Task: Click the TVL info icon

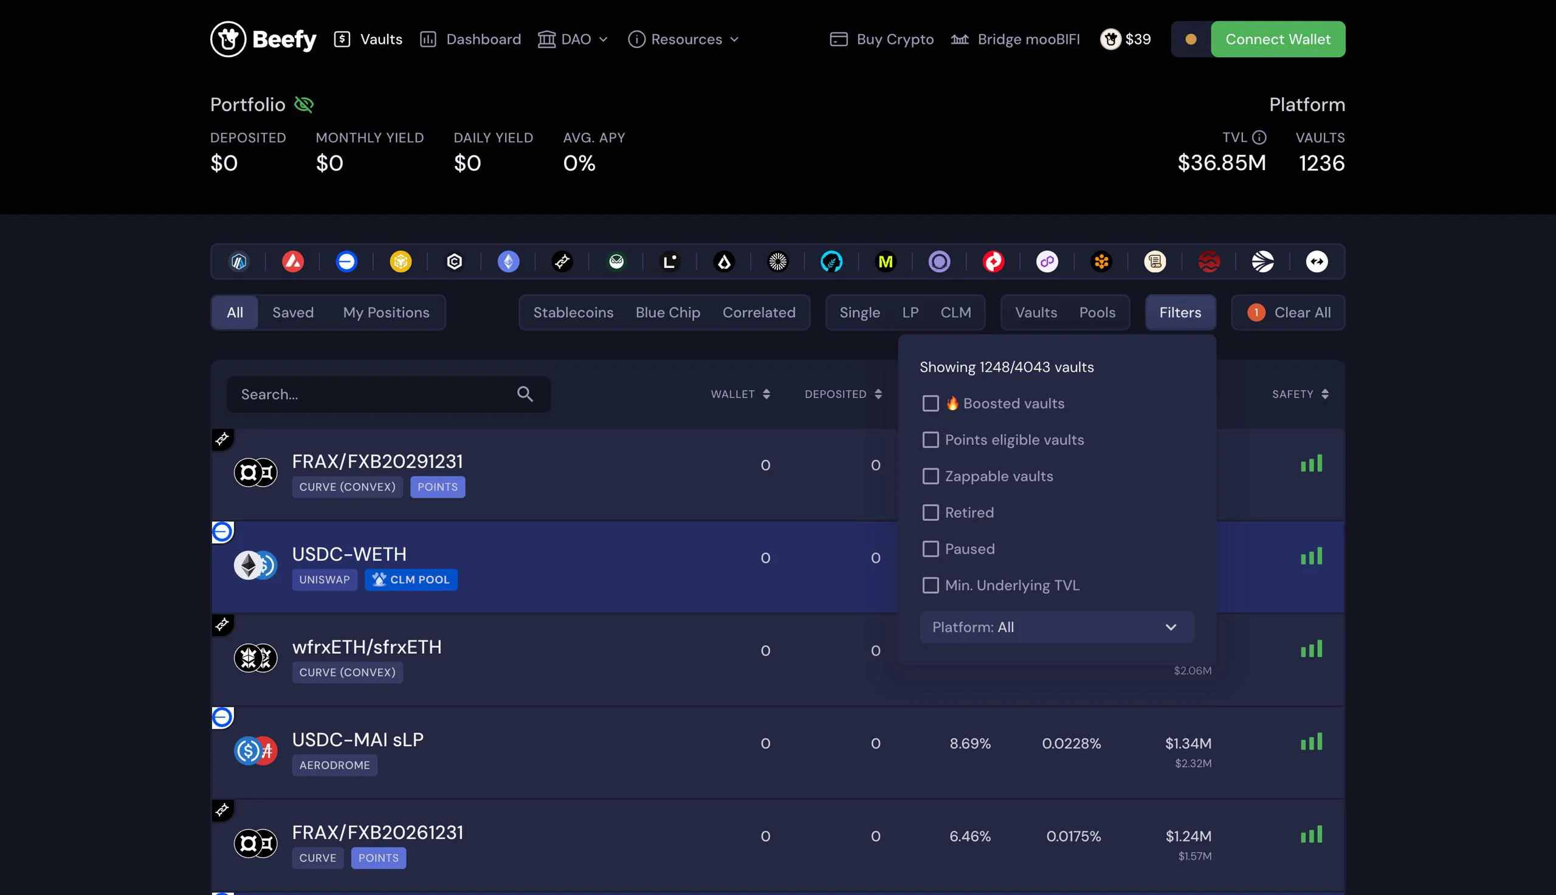Action: tap(1259, 138)
